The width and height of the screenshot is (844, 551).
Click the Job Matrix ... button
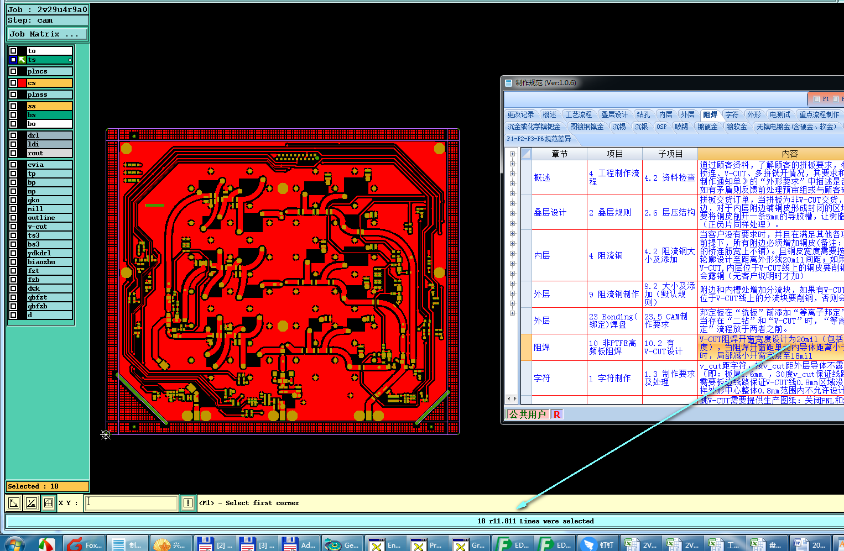(48, 34)
